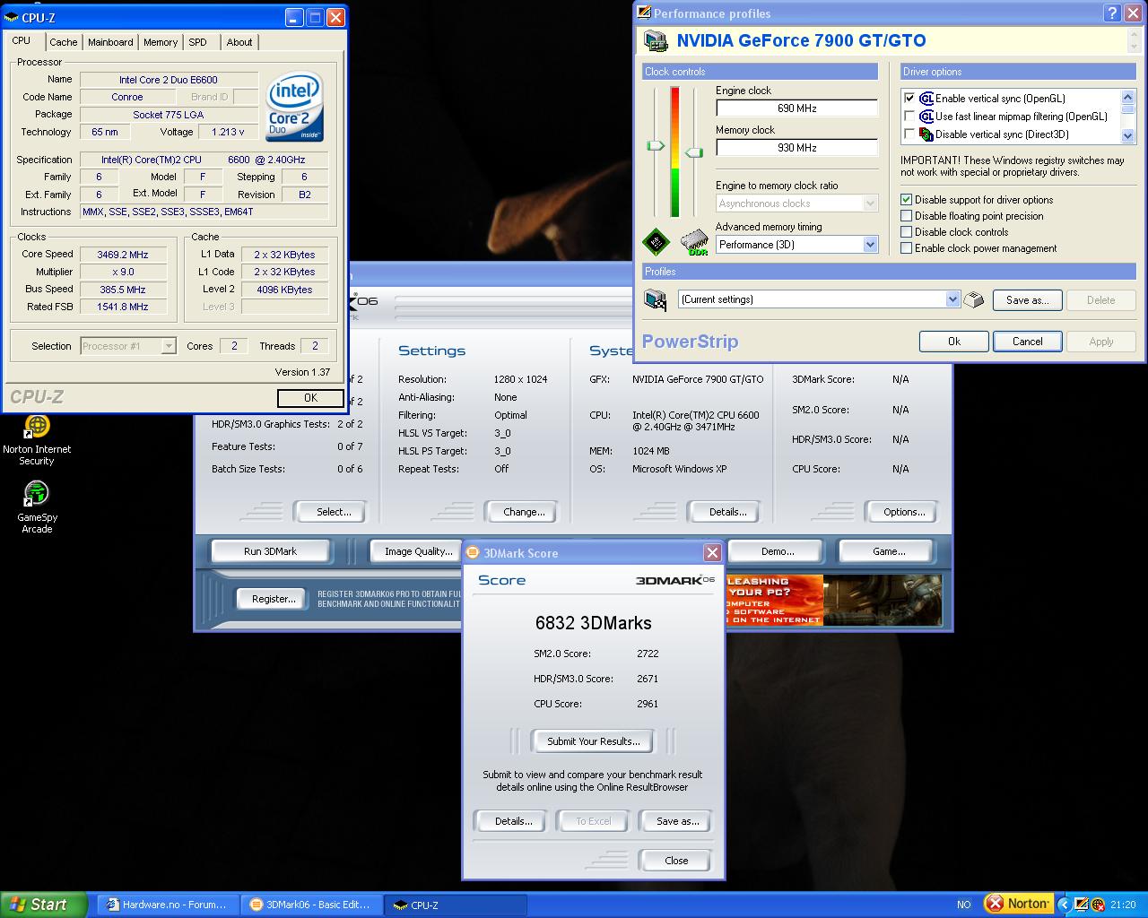1148x918 pixels.
Task: Click the help button in Performance profiles
Action: 1111,13
